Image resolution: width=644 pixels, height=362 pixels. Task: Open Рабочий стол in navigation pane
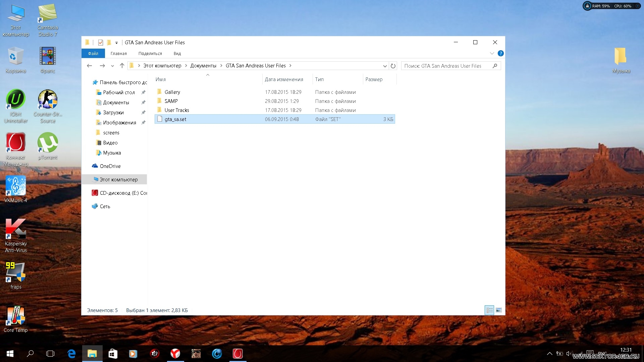[119, 93]
